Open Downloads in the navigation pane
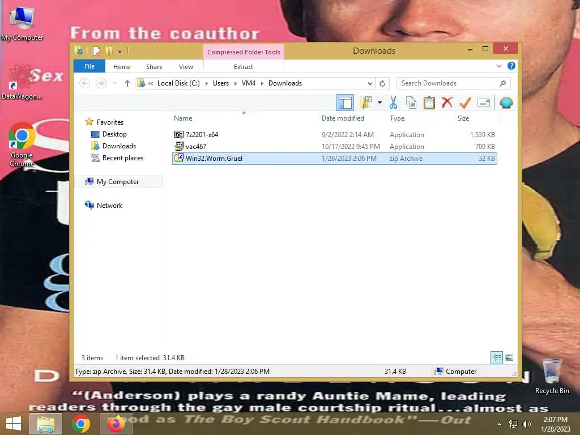Viewport: 580px width, 435px height. tap(119, 146)
